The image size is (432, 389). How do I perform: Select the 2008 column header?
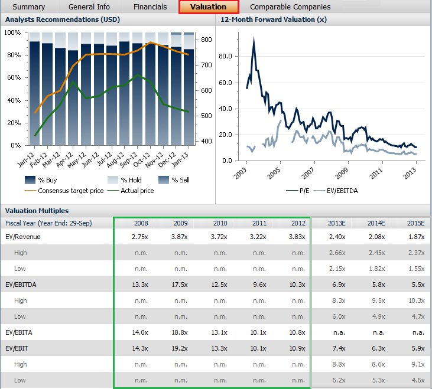141,223
